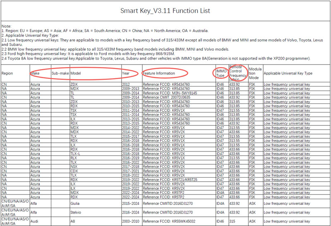Click the Year column header
The height and width of the screenshot is (226, 331).
(126, 73)
